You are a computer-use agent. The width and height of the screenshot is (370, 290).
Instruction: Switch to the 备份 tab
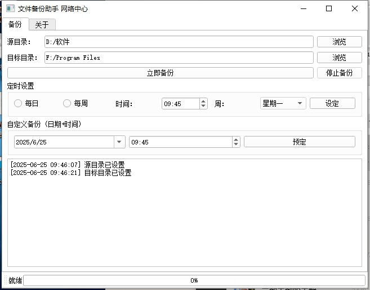tap(15, 24)
